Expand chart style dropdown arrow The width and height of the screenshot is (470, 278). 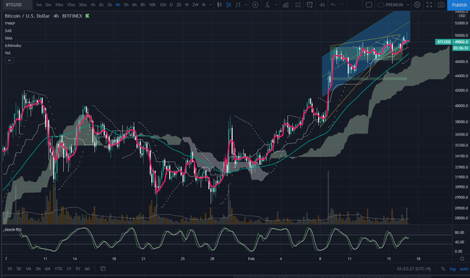[x=246, y=5]
